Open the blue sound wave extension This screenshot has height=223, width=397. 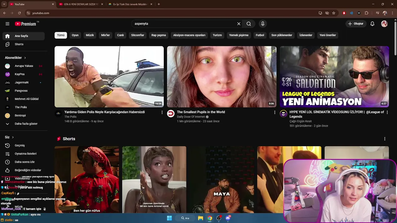tap(351, 13)
